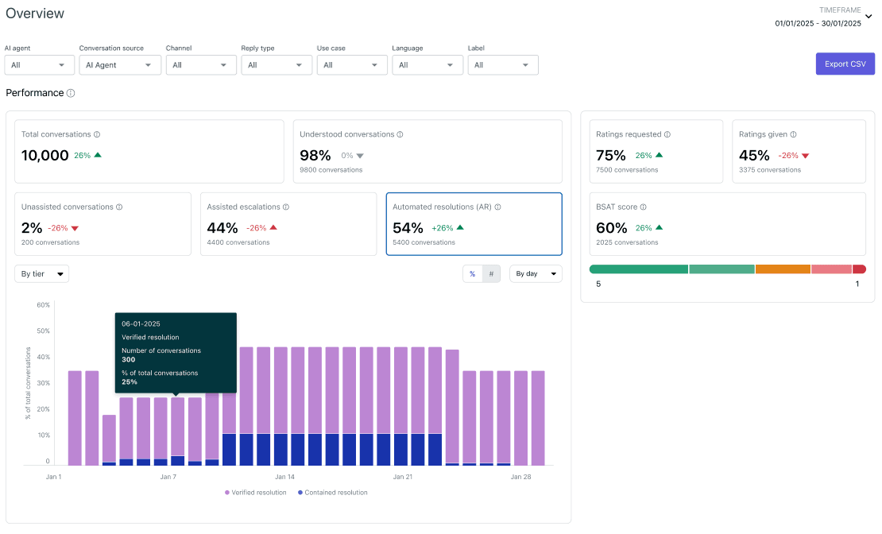Viewport: 882px width, 534px height.
Task: Toggle Contained resolution legend item
Action: (332, 493)
